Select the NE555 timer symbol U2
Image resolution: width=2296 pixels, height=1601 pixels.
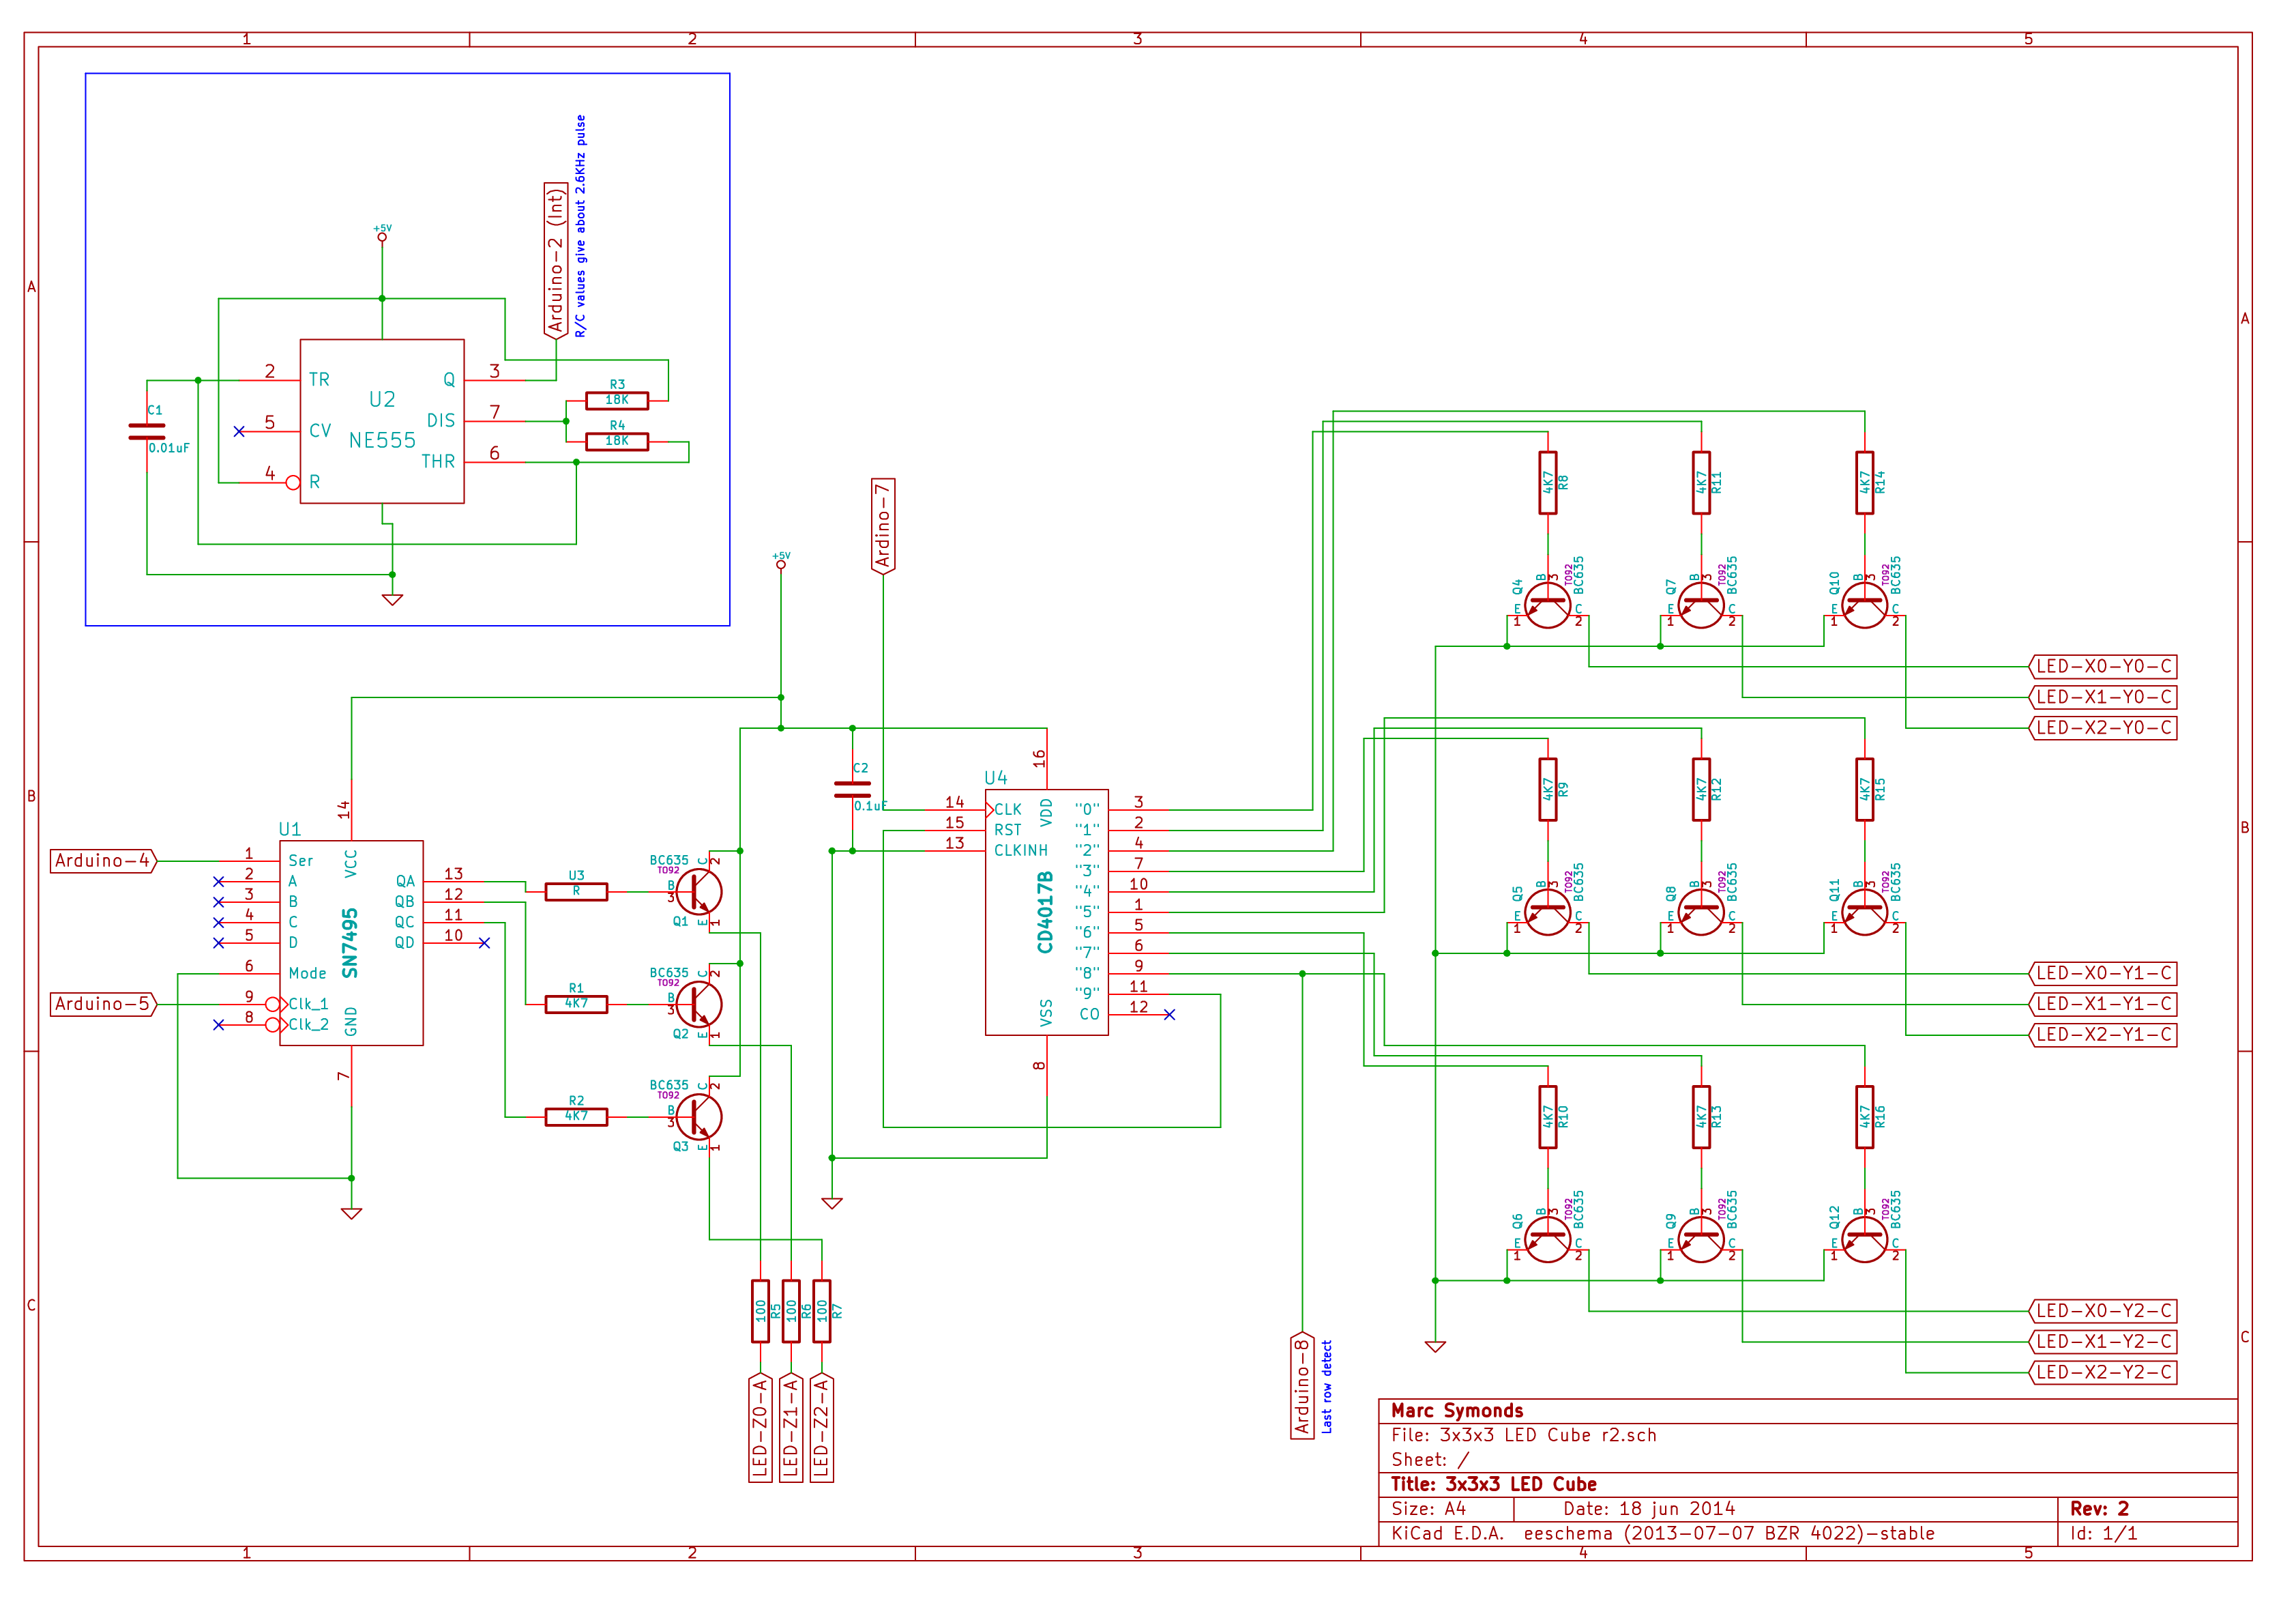[382, 420]
